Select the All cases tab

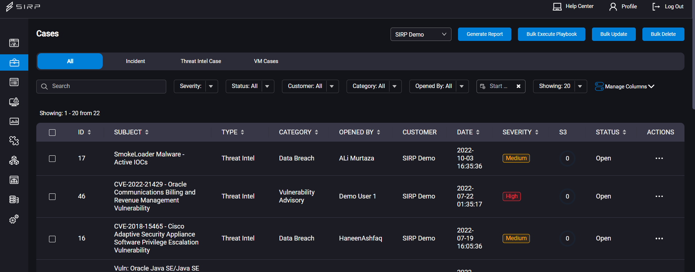[x=70, y=61]
